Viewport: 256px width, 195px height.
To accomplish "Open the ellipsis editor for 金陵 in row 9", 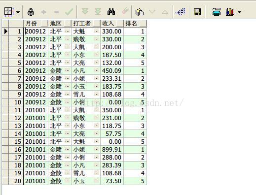I will click(x=67, y=94).
